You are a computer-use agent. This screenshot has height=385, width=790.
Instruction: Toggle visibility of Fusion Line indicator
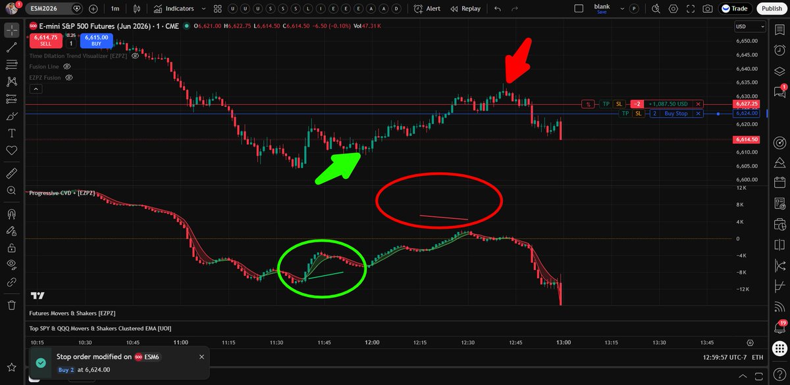pyautogui.click(x=66, y=67)
